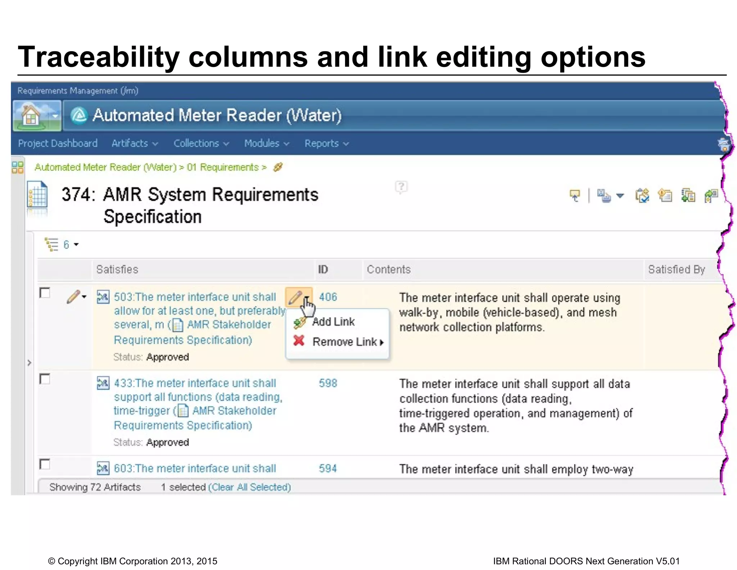Click the module document icon beside title 374

pos(37,195)
